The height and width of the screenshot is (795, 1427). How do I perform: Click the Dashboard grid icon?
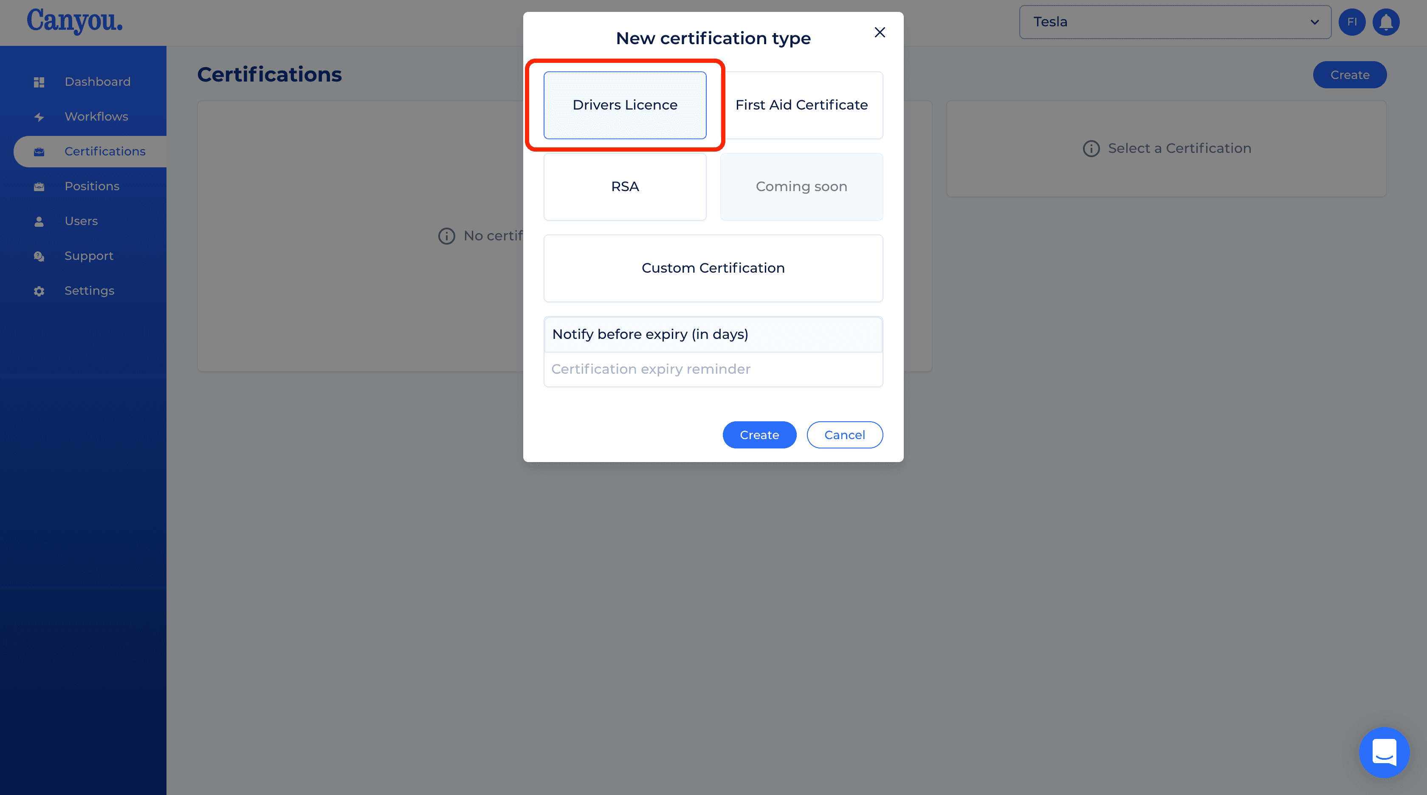[x=39, y=82]
